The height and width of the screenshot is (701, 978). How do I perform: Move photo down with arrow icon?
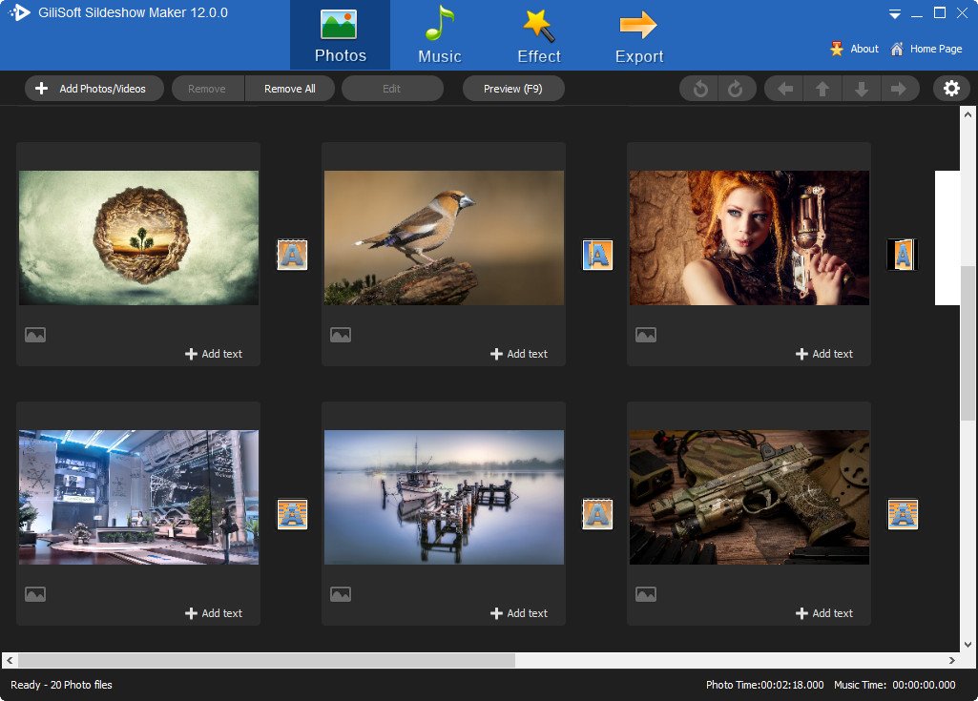pos(861,89)
